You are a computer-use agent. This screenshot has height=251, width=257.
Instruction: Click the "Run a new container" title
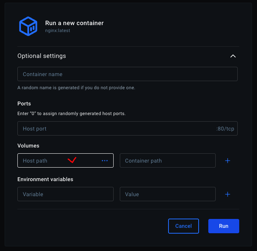pyautogui.click(x=74, y=23)
